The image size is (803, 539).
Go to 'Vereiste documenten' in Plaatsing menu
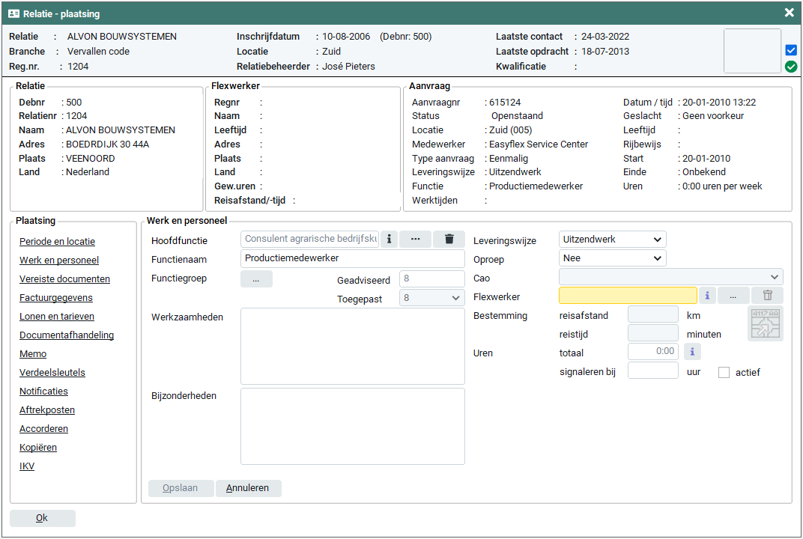click(x=64, y=279)
